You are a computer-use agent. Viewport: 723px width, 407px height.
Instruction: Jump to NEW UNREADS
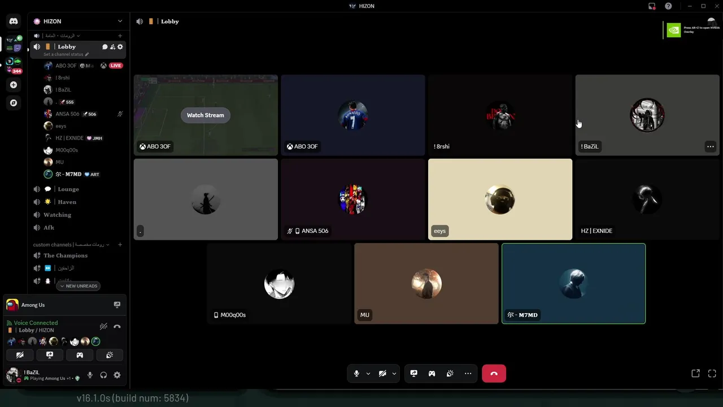click(x=79, y=286)
